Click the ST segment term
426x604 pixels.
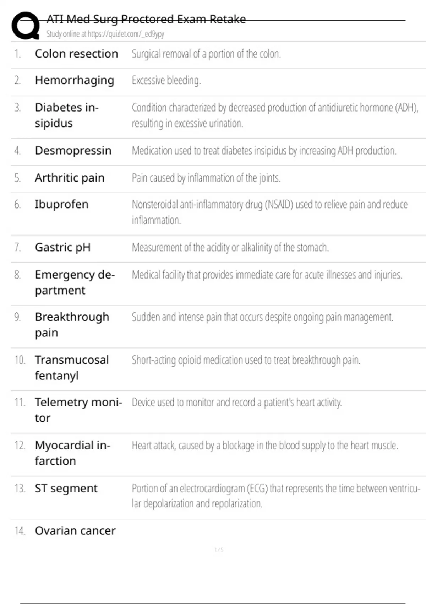[66, 489]
